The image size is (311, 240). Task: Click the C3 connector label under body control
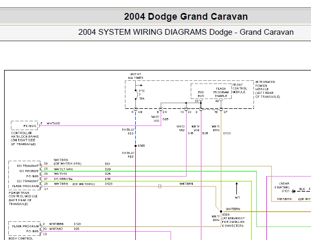click(x=45, y=234)
